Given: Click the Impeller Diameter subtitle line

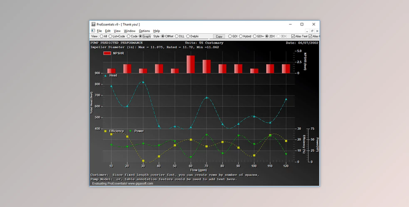Looking at the screenshot, I should click(x=155, y=47).
